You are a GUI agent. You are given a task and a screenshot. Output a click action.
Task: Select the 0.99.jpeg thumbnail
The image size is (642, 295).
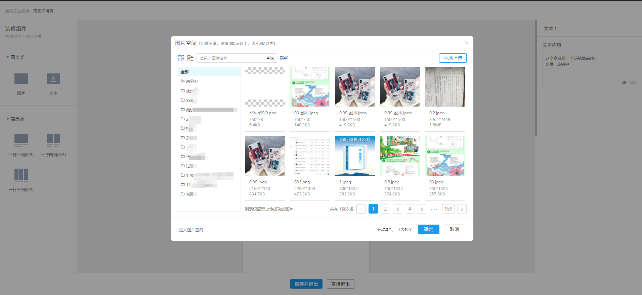coord(265,156)
